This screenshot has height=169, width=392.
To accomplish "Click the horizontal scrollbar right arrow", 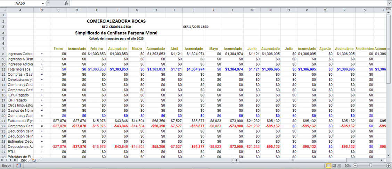I will (381, 160).
